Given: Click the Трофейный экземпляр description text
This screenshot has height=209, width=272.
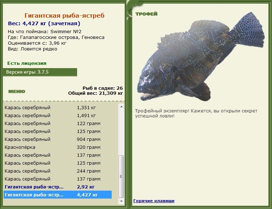Looking at the screenshot, I should (x=196, y=114).
